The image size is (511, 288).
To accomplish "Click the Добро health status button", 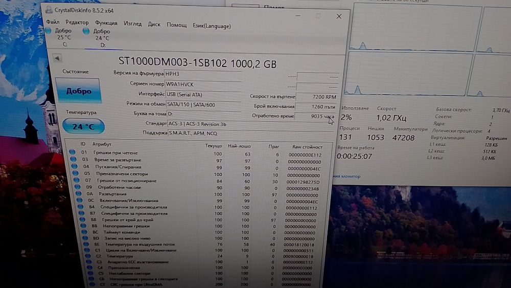I will pos(79,91).
